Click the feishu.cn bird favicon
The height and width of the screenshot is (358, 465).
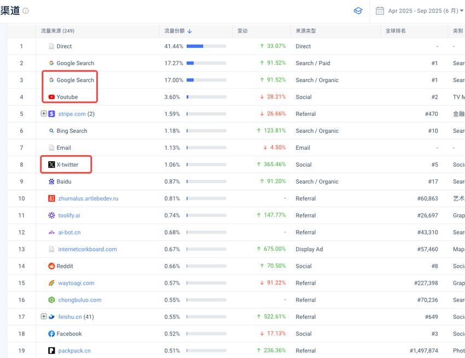51,317
